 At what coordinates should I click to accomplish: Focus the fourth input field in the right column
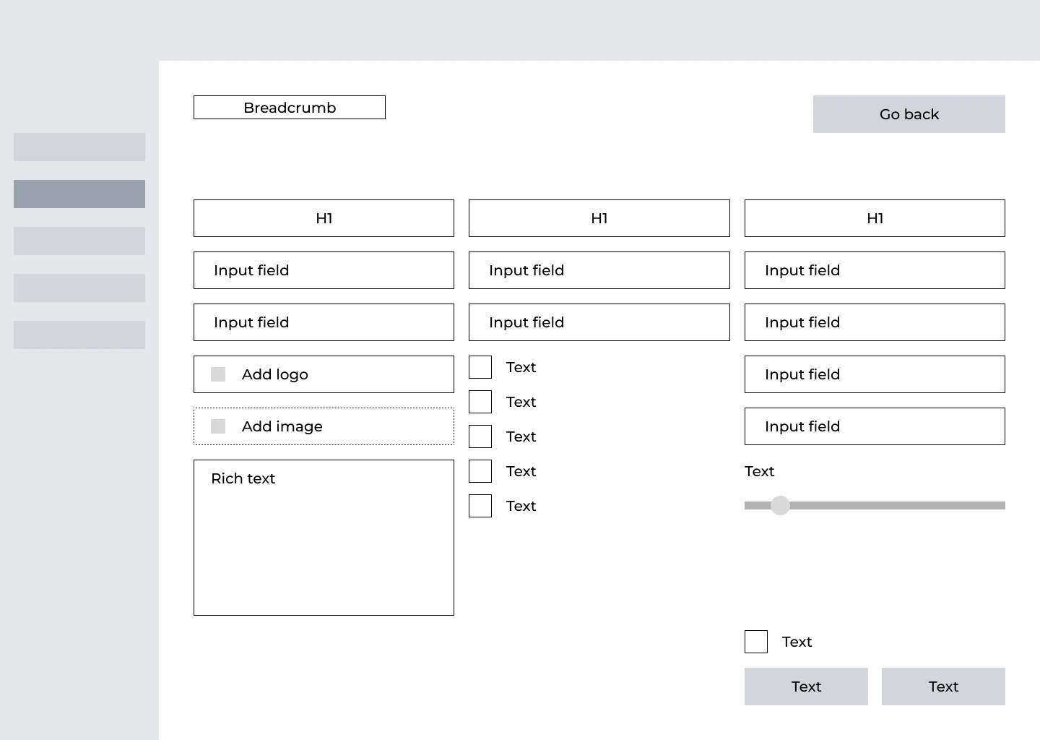click(875, 426)
